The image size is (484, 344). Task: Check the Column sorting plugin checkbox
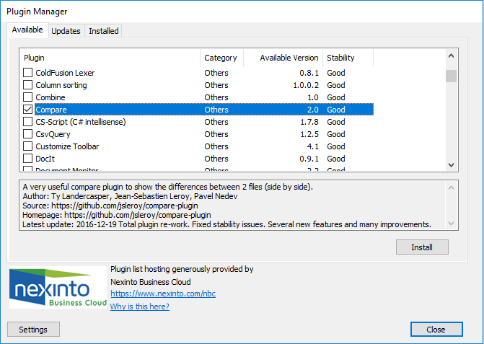point(28,85)
